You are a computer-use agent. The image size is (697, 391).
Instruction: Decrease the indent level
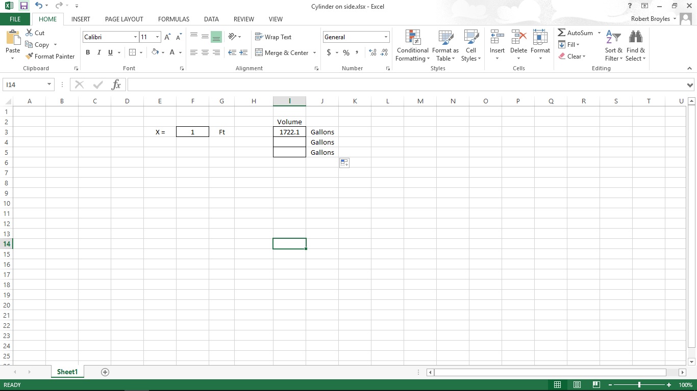pos(232,52)
